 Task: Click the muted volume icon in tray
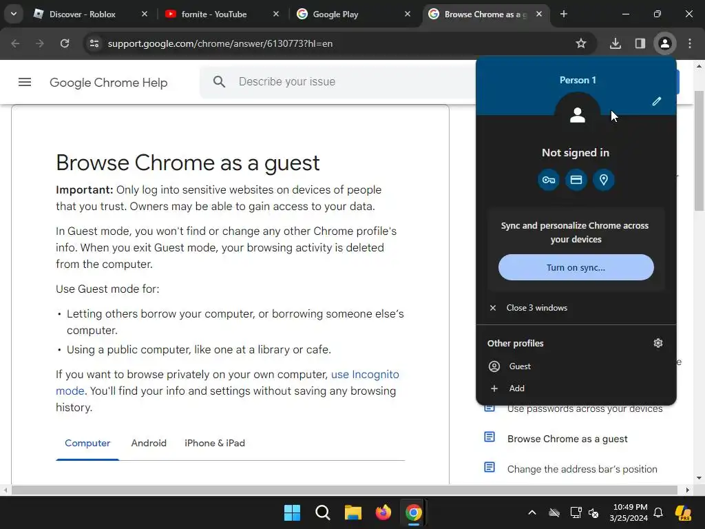point(593,512)
